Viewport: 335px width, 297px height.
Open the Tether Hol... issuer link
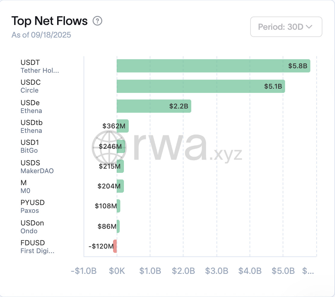(x=40, y=71)
